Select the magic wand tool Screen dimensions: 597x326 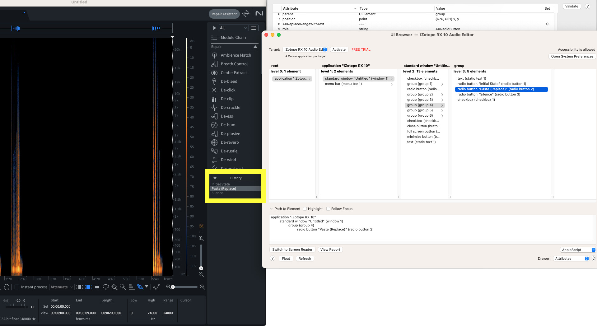(123, 287)
